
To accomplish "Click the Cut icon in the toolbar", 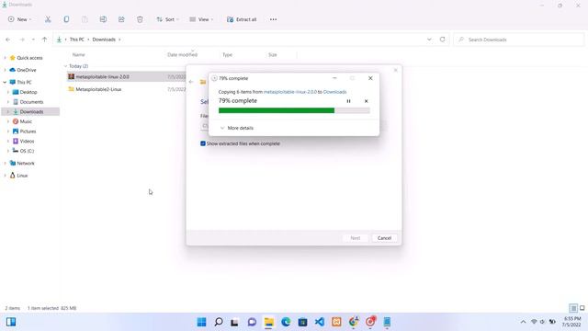I will [x=48, y=19].
